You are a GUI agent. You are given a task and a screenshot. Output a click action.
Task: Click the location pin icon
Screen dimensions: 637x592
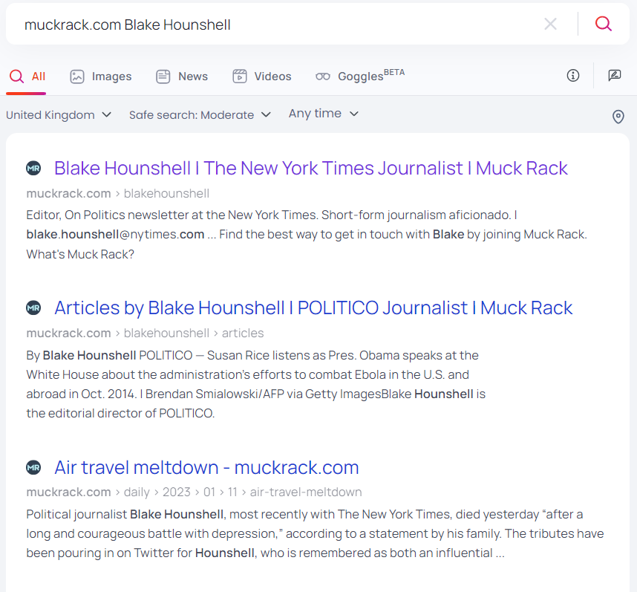[618, 117]
